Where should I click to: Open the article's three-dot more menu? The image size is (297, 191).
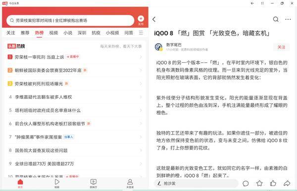pos(288,19)
